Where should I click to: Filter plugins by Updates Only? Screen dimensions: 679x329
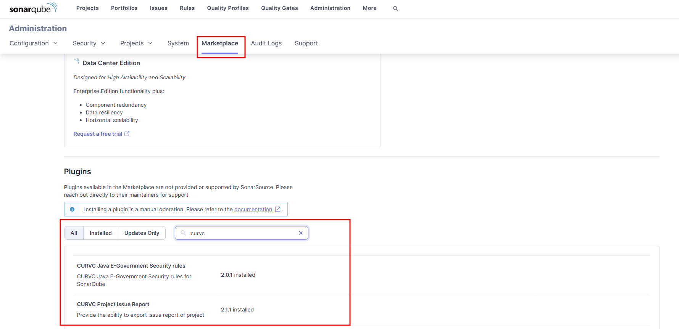point(142,233)
